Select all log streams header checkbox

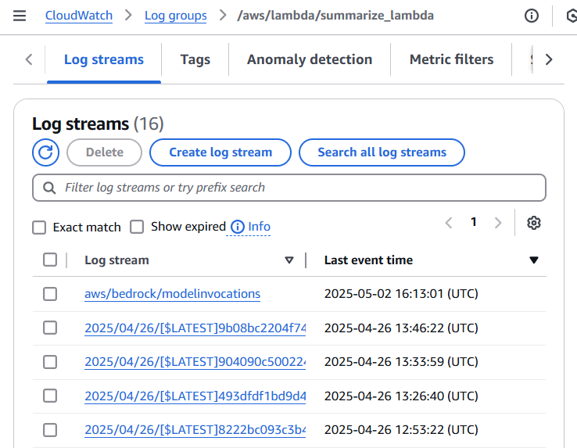point(50,260)
